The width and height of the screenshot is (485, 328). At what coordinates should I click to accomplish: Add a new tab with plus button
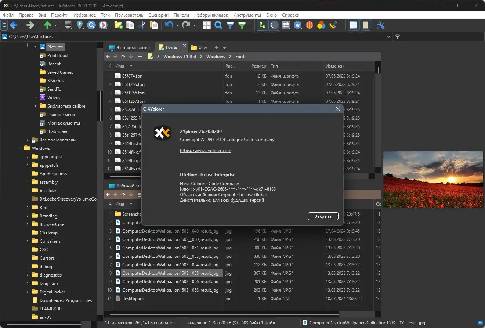tap(216, 48)
